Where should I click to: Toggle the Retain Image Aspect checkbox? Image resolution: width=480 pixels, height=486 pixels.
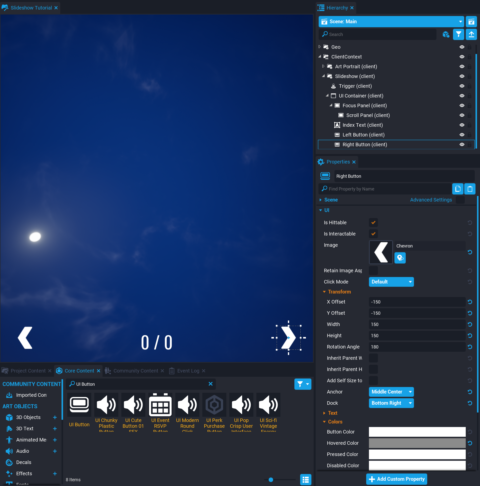pyautogui.click(x=373, y=270)
